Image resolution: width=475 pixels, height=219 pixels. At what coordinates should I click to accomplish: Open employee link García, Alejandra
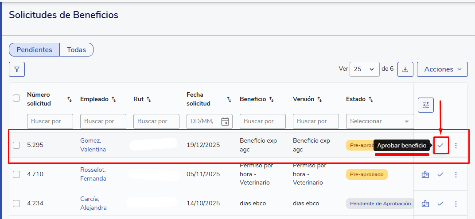93,203
